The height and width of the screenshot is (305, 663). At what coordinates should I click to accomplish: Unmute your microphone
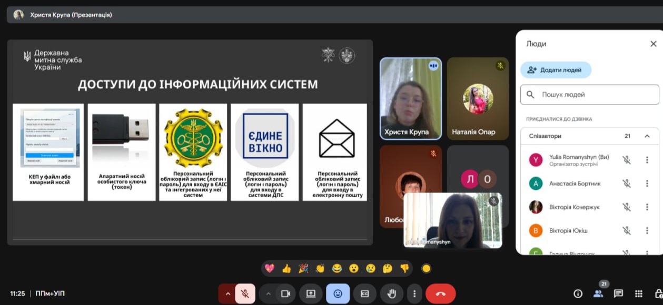click(x=246, y=293)
